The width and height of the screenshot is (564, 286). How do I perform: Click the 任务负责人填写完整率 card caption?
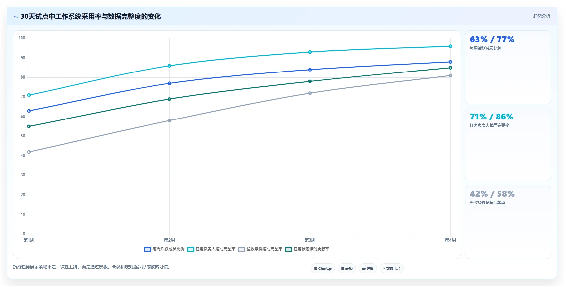click(489, 125)
